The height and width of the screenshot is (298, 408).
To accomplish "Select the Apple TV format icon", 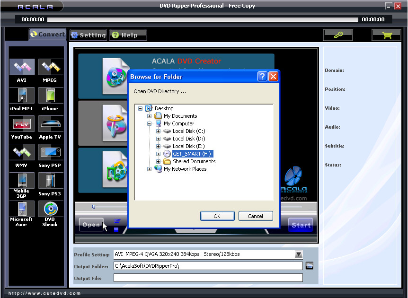I will tap(51, 124).
